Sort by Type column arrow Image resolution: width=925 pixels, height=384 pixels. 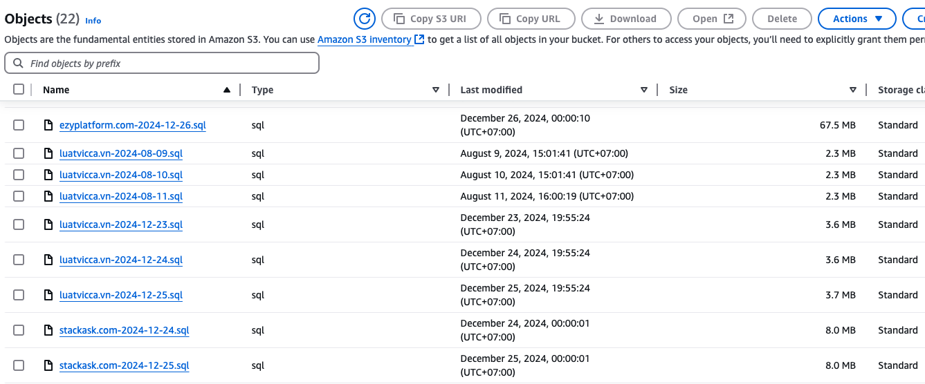[x=436, y=90]
